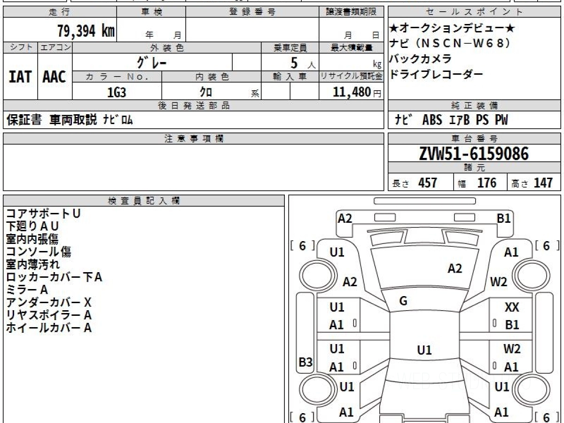Screen dimensions: 564x423
Task: Click the 11,480 円 recycle fee value
Action: tap(357, 92)
